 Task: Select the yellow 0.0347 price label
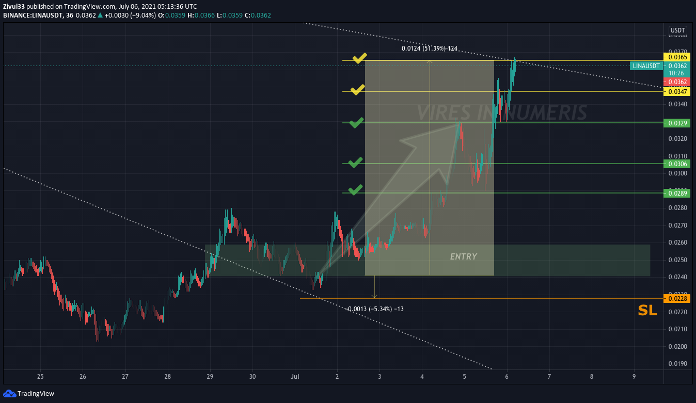coord(676,91)
